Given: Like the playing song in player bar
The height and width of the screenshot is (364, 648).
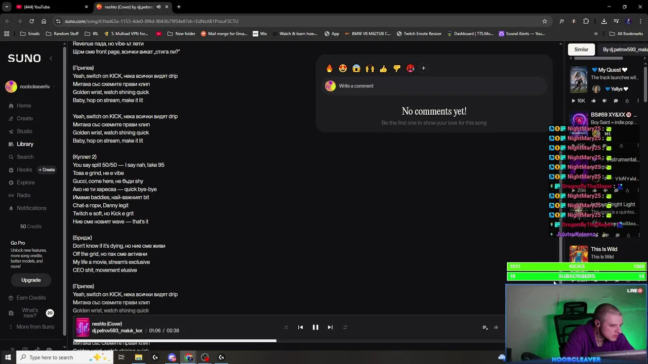Looking at the screenshot, I should tap(496, 327).
